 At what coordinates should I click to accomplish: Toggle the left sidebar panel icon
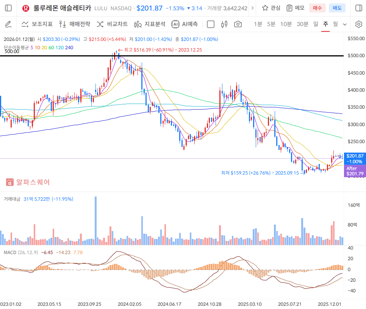click(8, 8)
